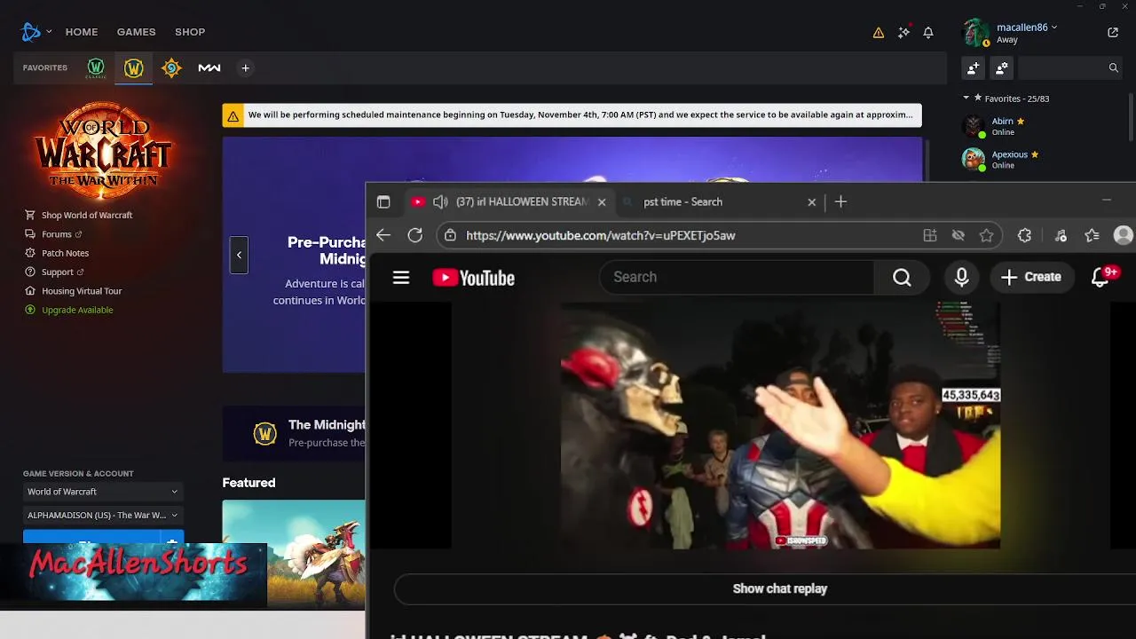
Task: Open the YouTube hamburger guide menu
Action: point(401,278)
